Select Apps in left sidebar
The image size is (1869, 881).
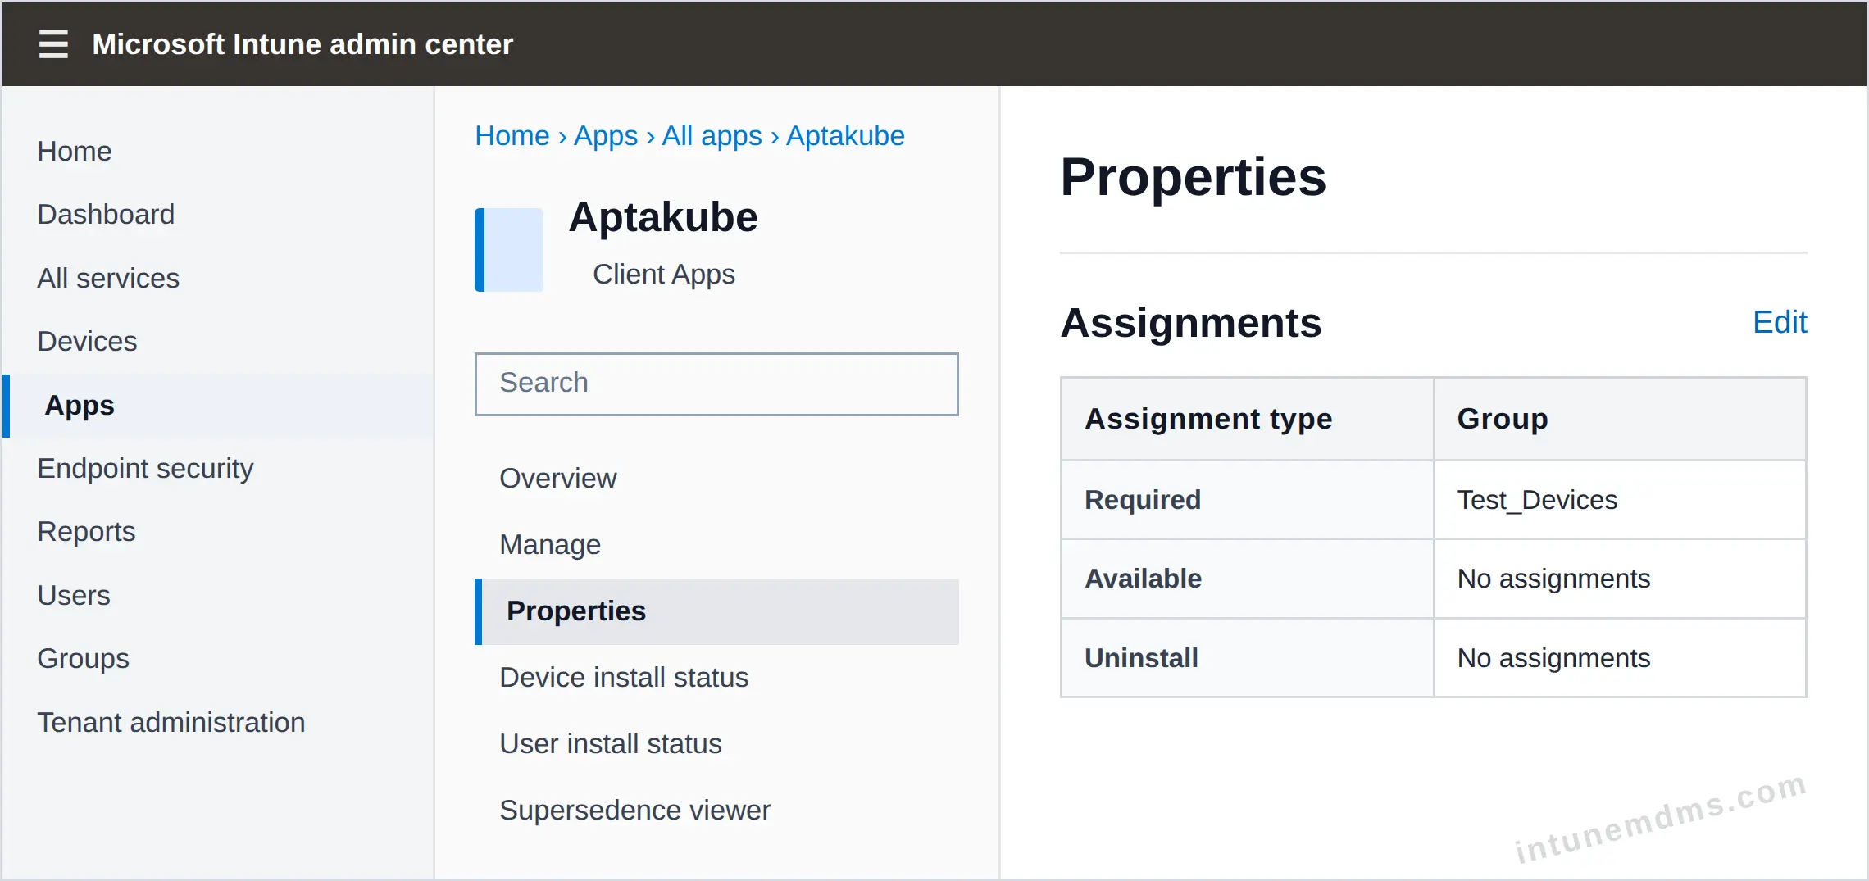pos(218,406)
